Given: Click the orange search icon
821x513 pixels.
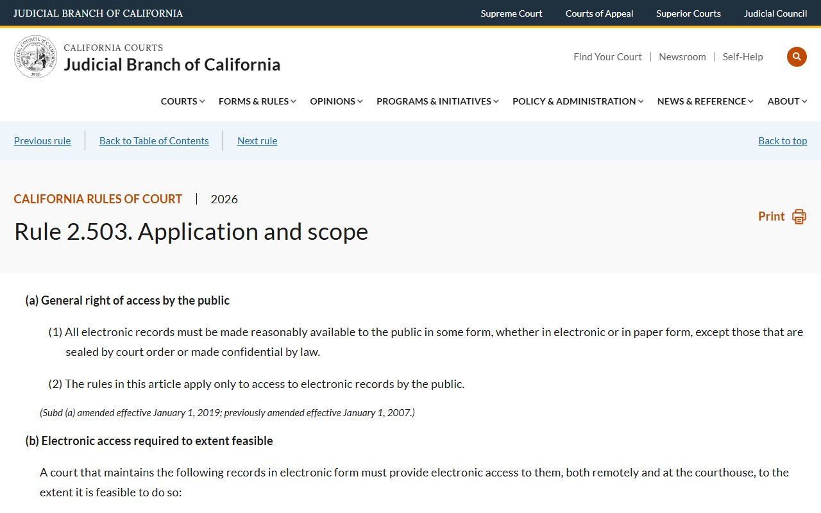Looking at the screenshot, I should [797, 56].
